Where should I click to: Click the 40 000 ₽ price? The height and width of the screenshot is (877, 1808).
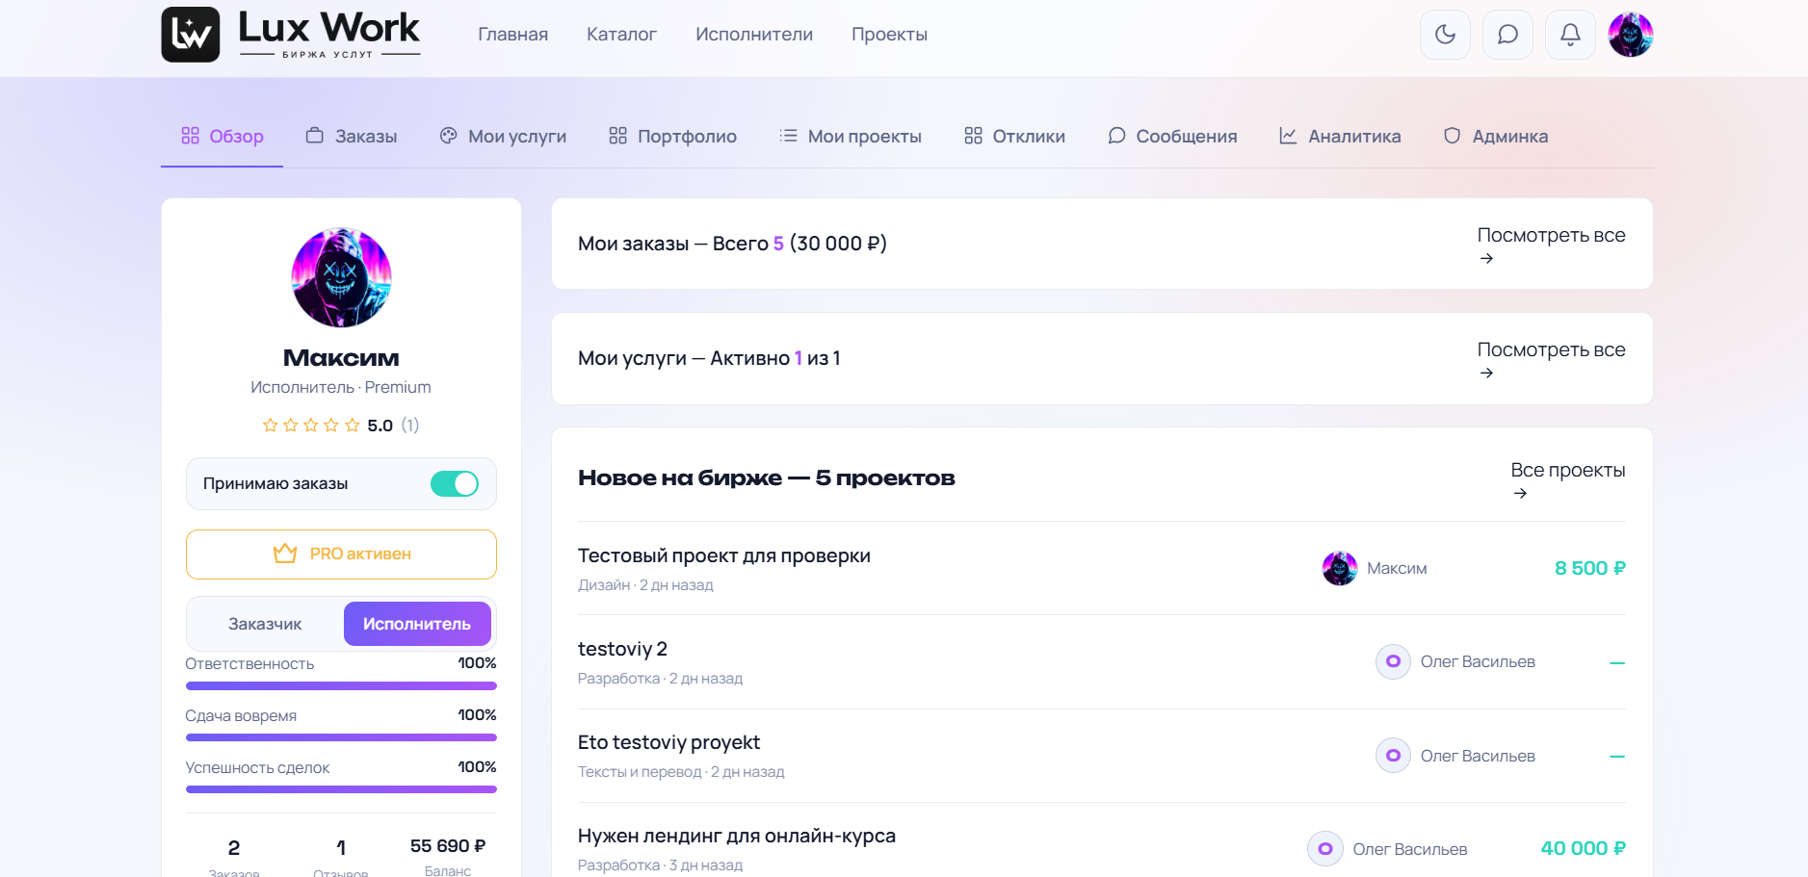click(1583, 848)
